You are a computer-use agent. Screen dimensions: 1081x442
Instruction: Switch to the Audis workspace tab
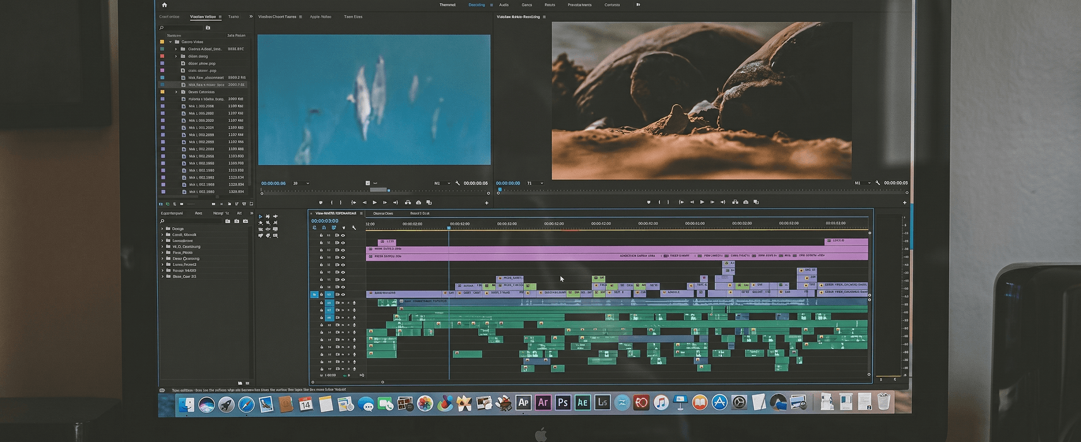coord(504,4)
